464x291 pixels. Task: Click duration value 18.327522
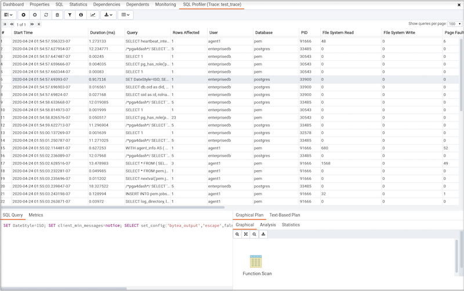(x=99, y=186)
